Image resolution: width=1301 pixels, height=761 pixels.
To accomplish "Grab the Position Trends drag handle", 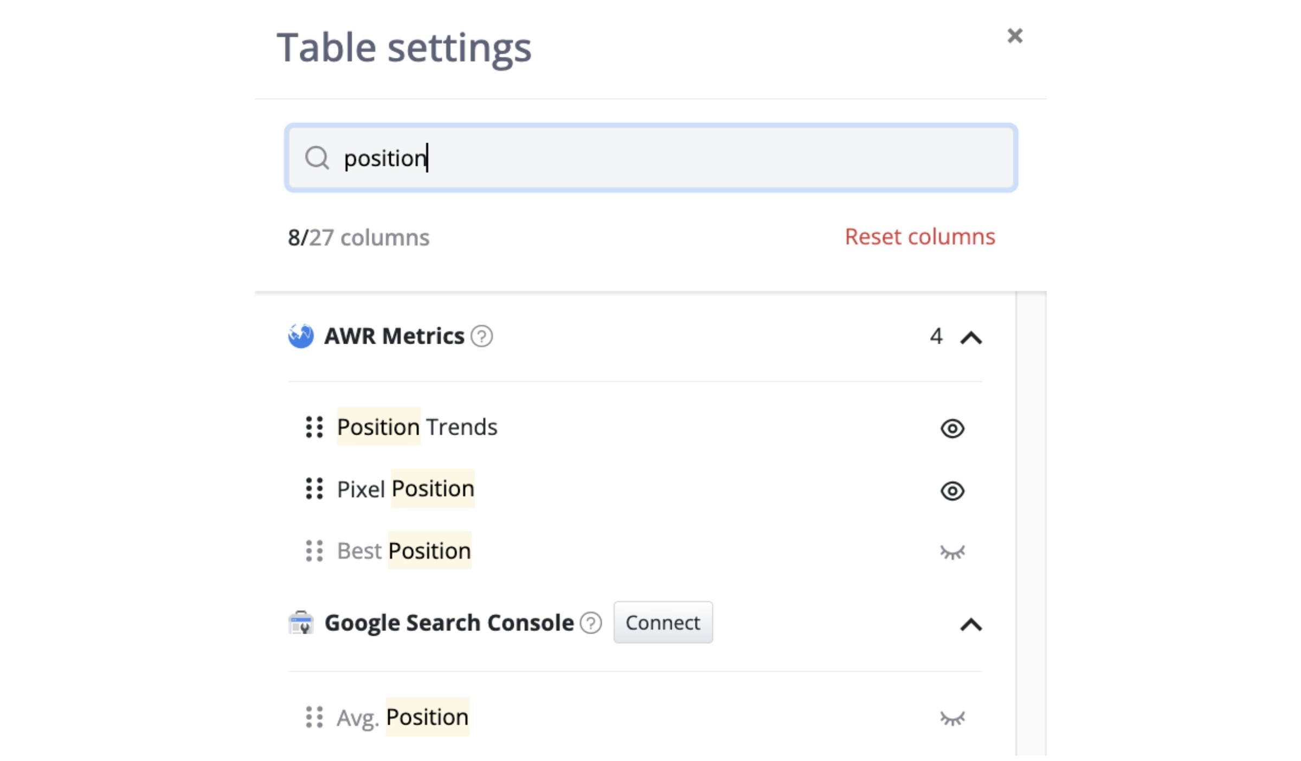I will [314, 427].
